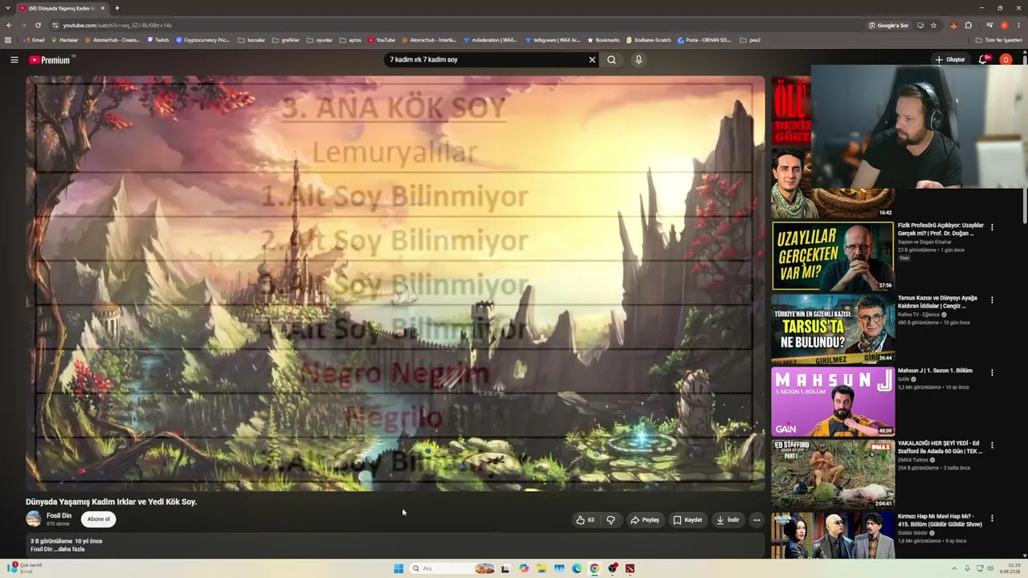This screenshot has width=1028, height=578.
Task: Open the Ed Stafford video thumbnail
Action: [x=833, y=474]
